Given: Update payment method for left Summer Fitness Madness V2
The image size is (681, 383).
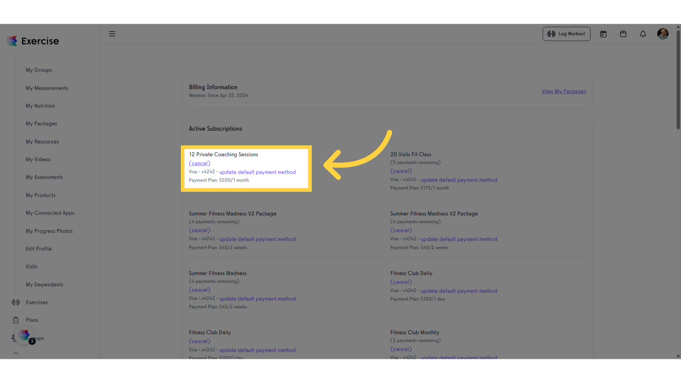Looking at the screenshot, I should (x=258, y=239).
